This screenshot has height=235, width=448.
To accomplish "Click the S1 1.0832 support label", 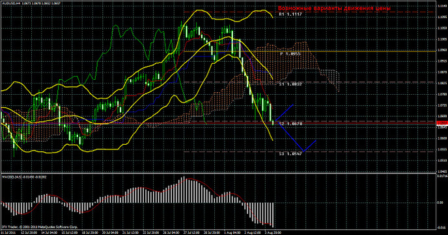I will [290, 84].
